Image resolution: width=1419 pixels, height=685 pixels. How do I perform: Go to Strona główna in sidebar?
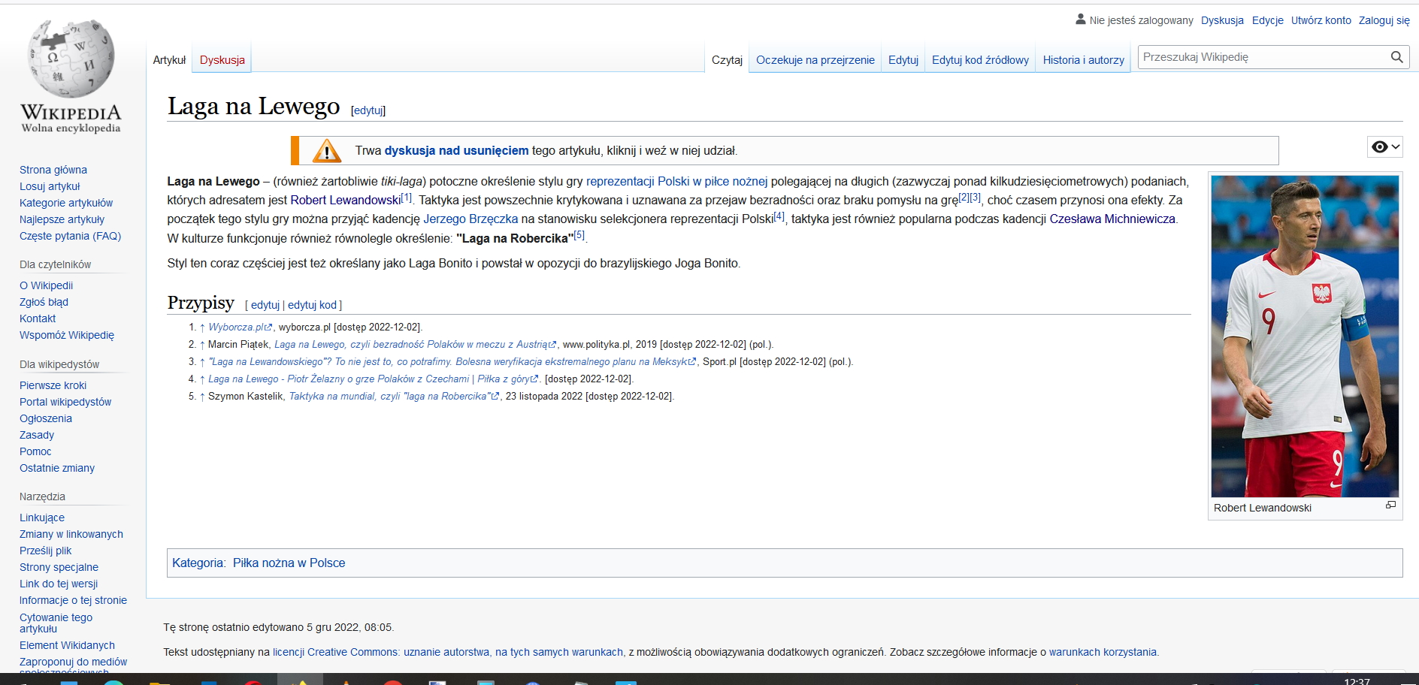[53, 170]
